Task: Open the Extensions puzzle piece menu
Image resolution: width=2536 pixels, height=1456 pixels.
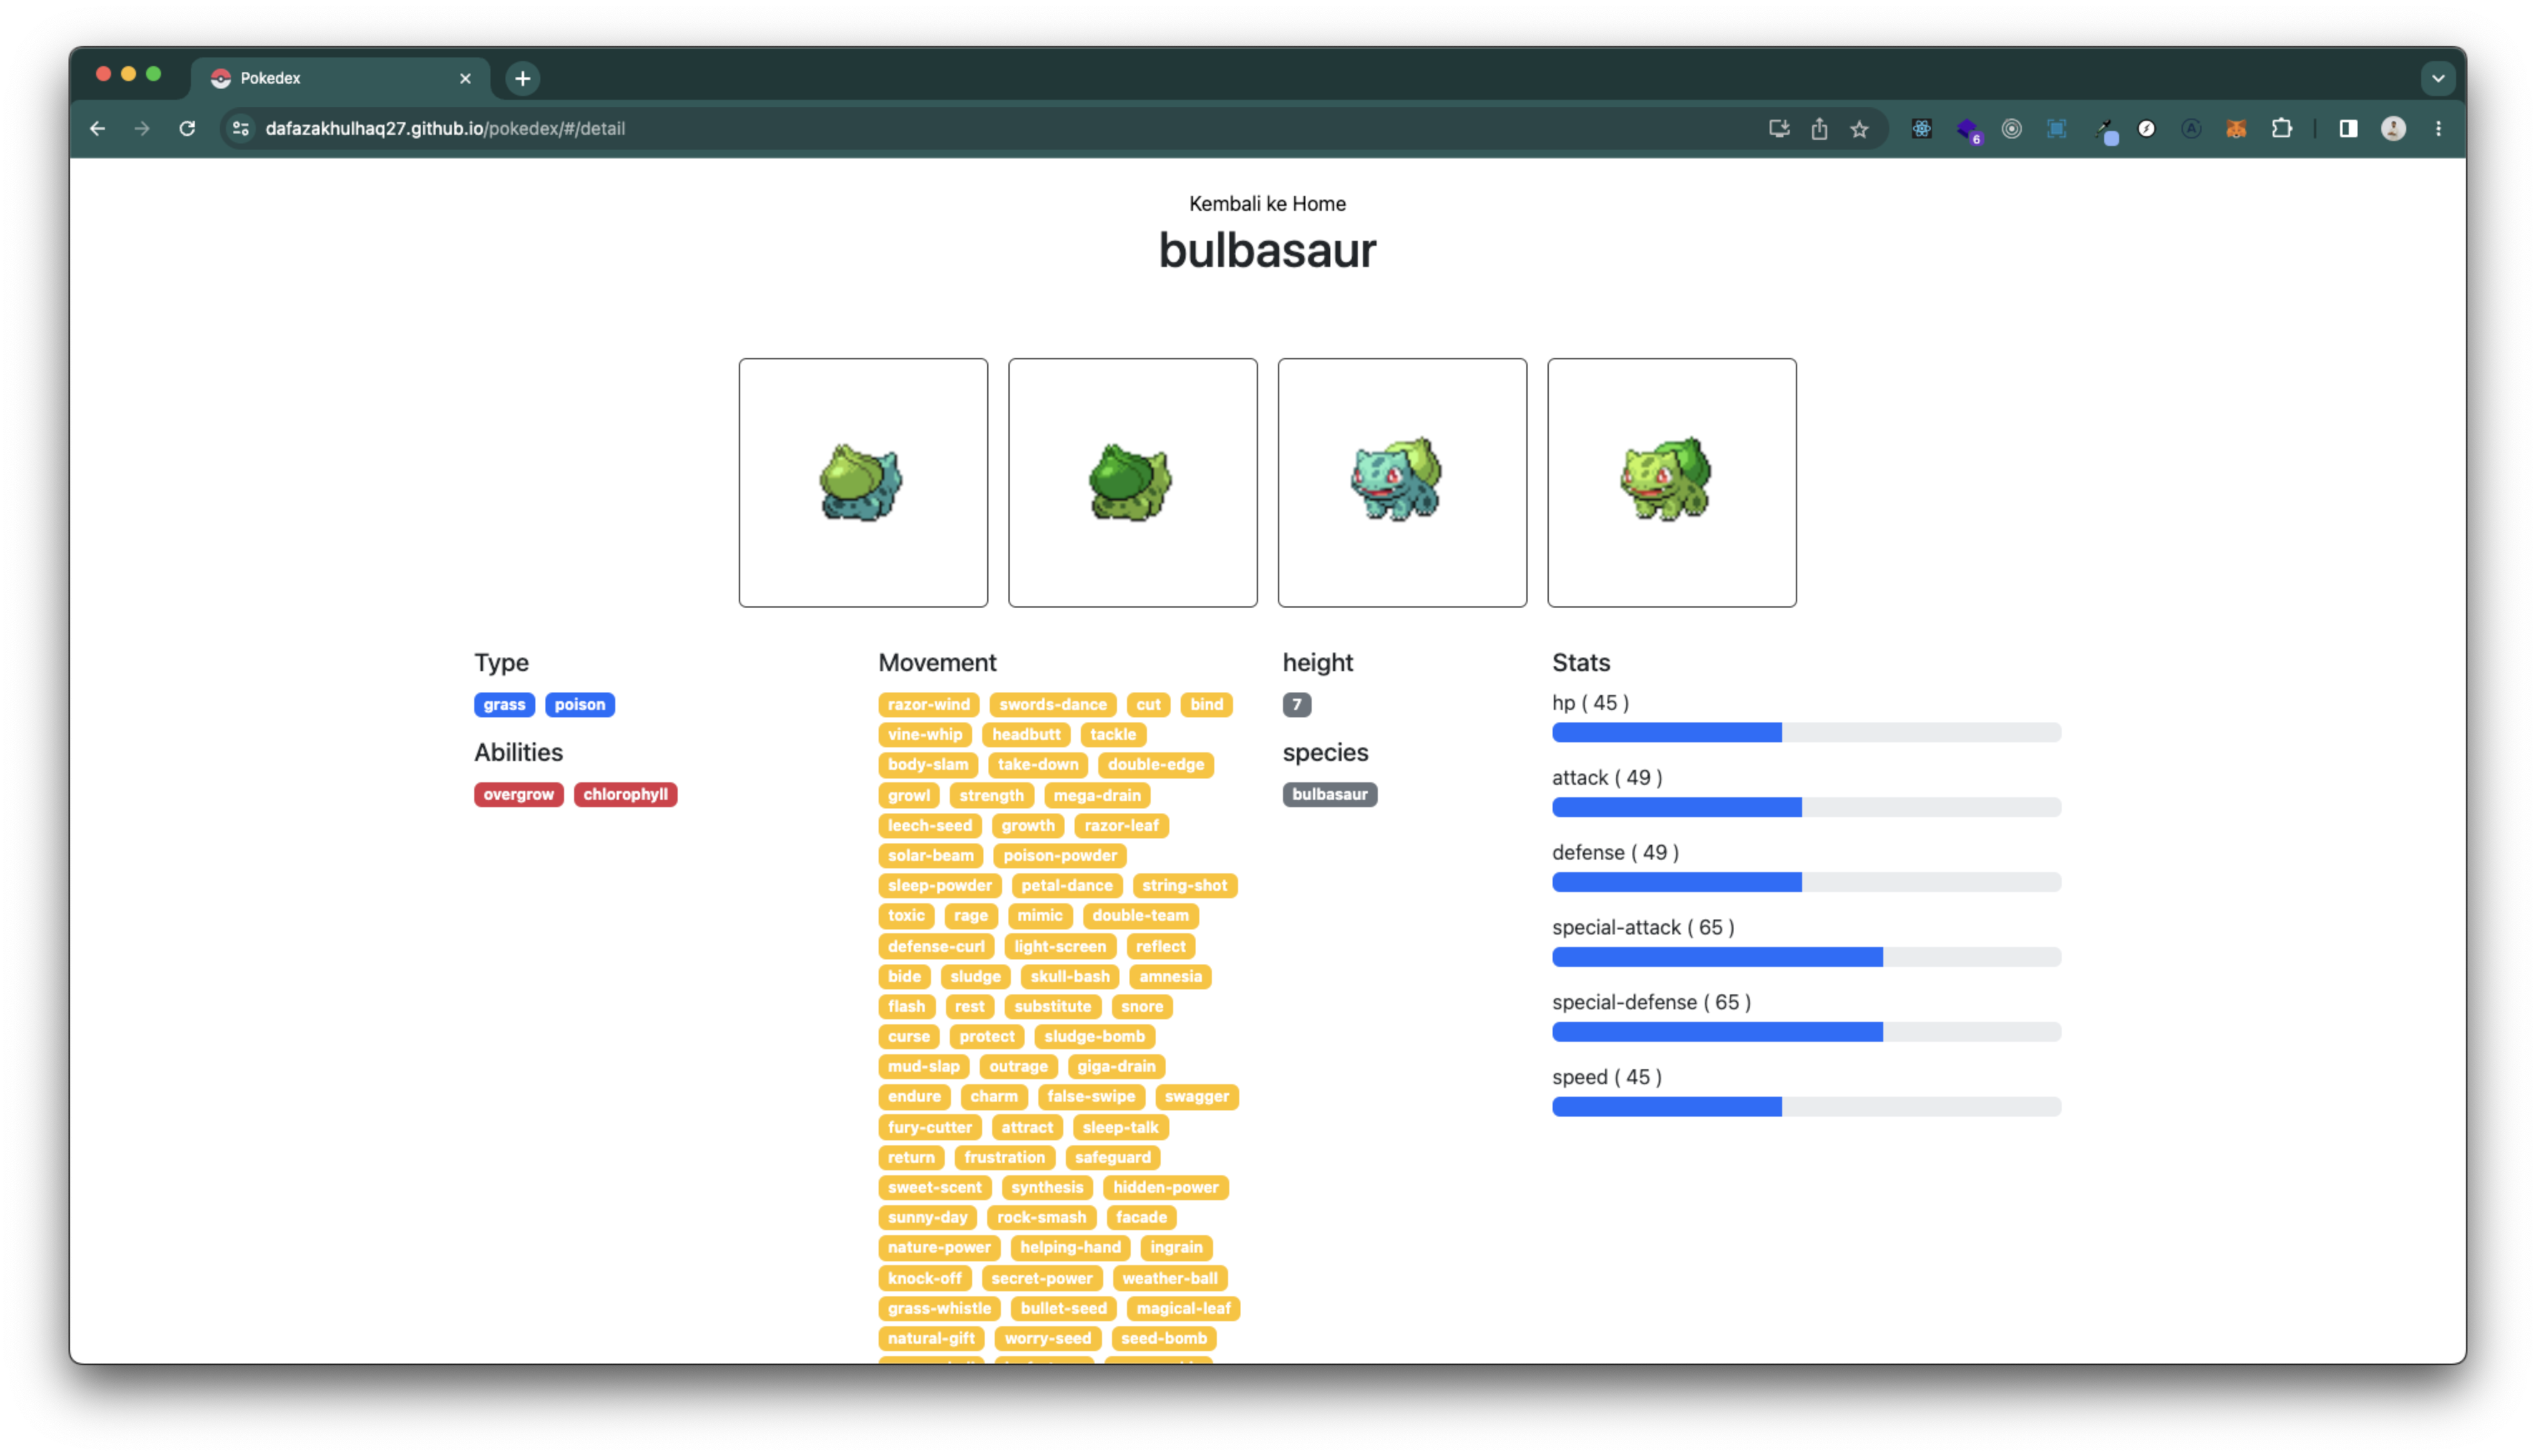Action: click(x=2281, y=128)
